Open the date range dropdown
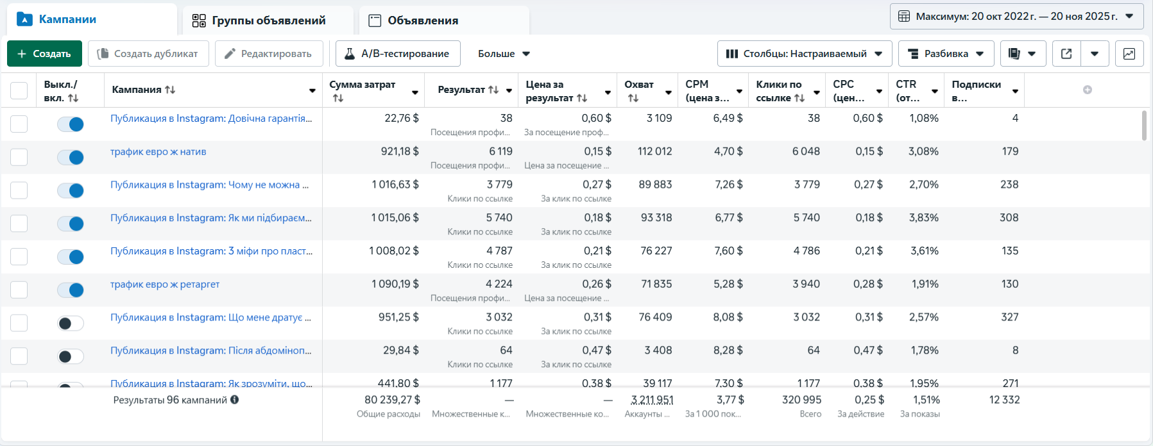 point(1016,17)
